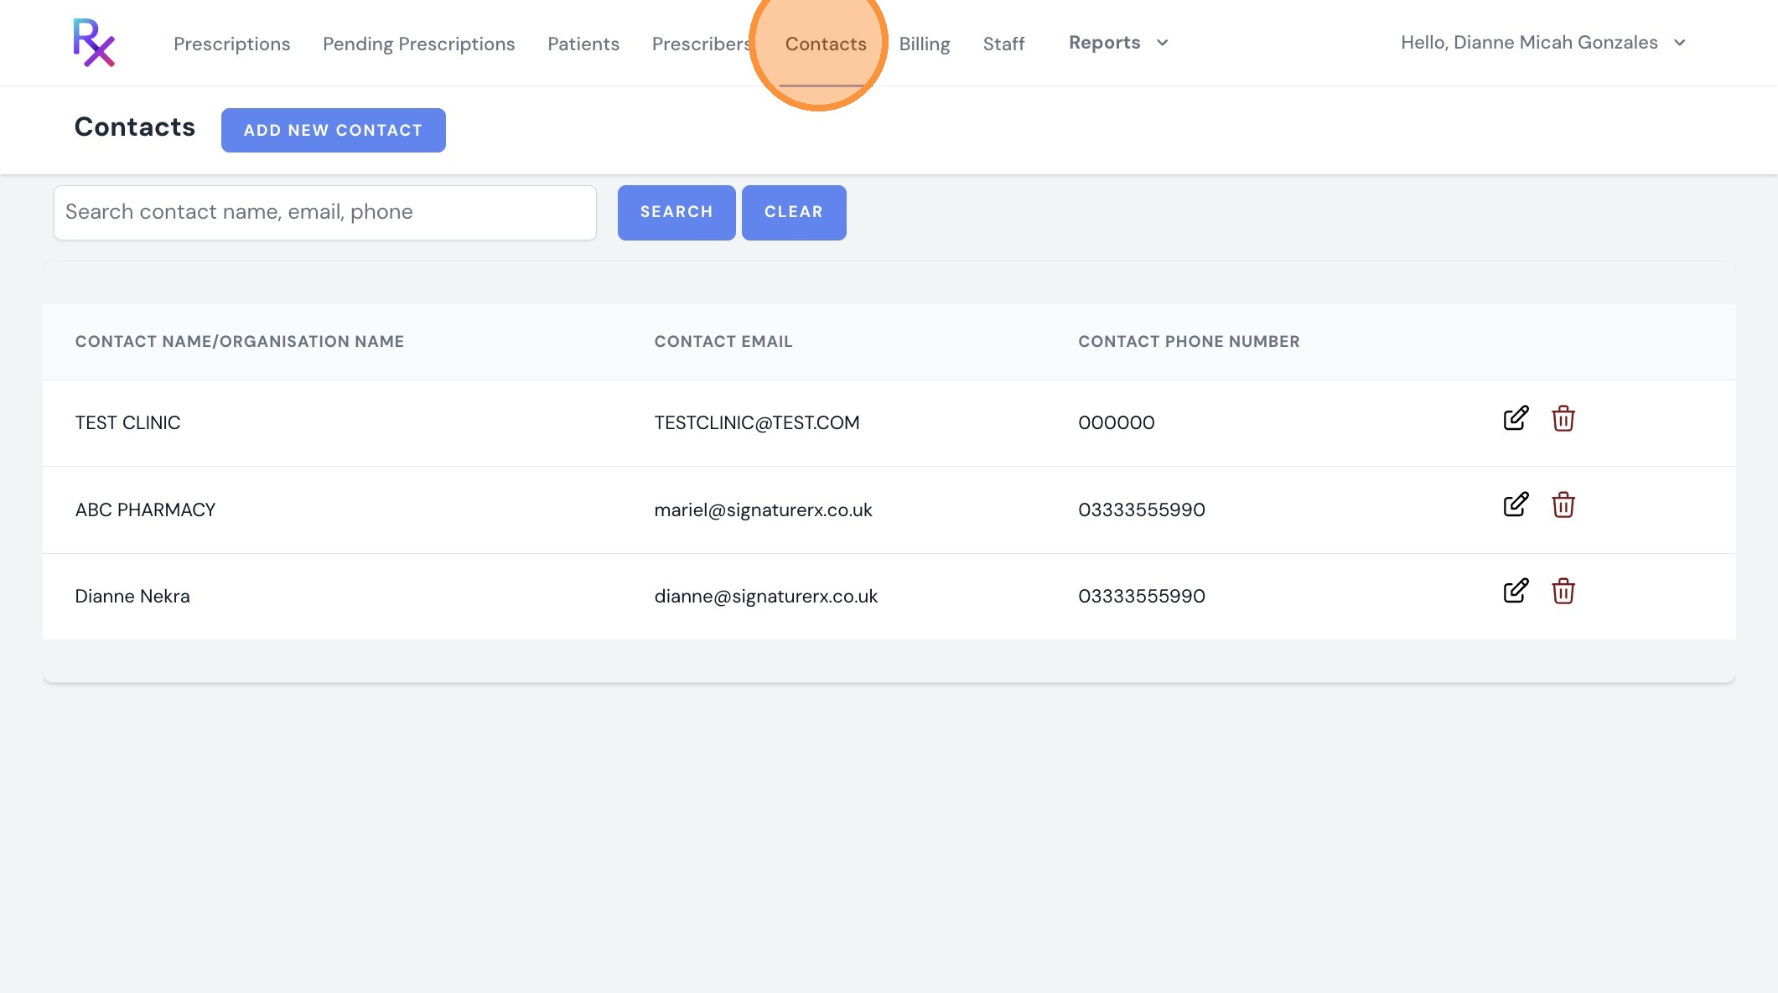This screenshot has height=993, width=1778.
Task: Click the Search button
Action: [676, 213]
